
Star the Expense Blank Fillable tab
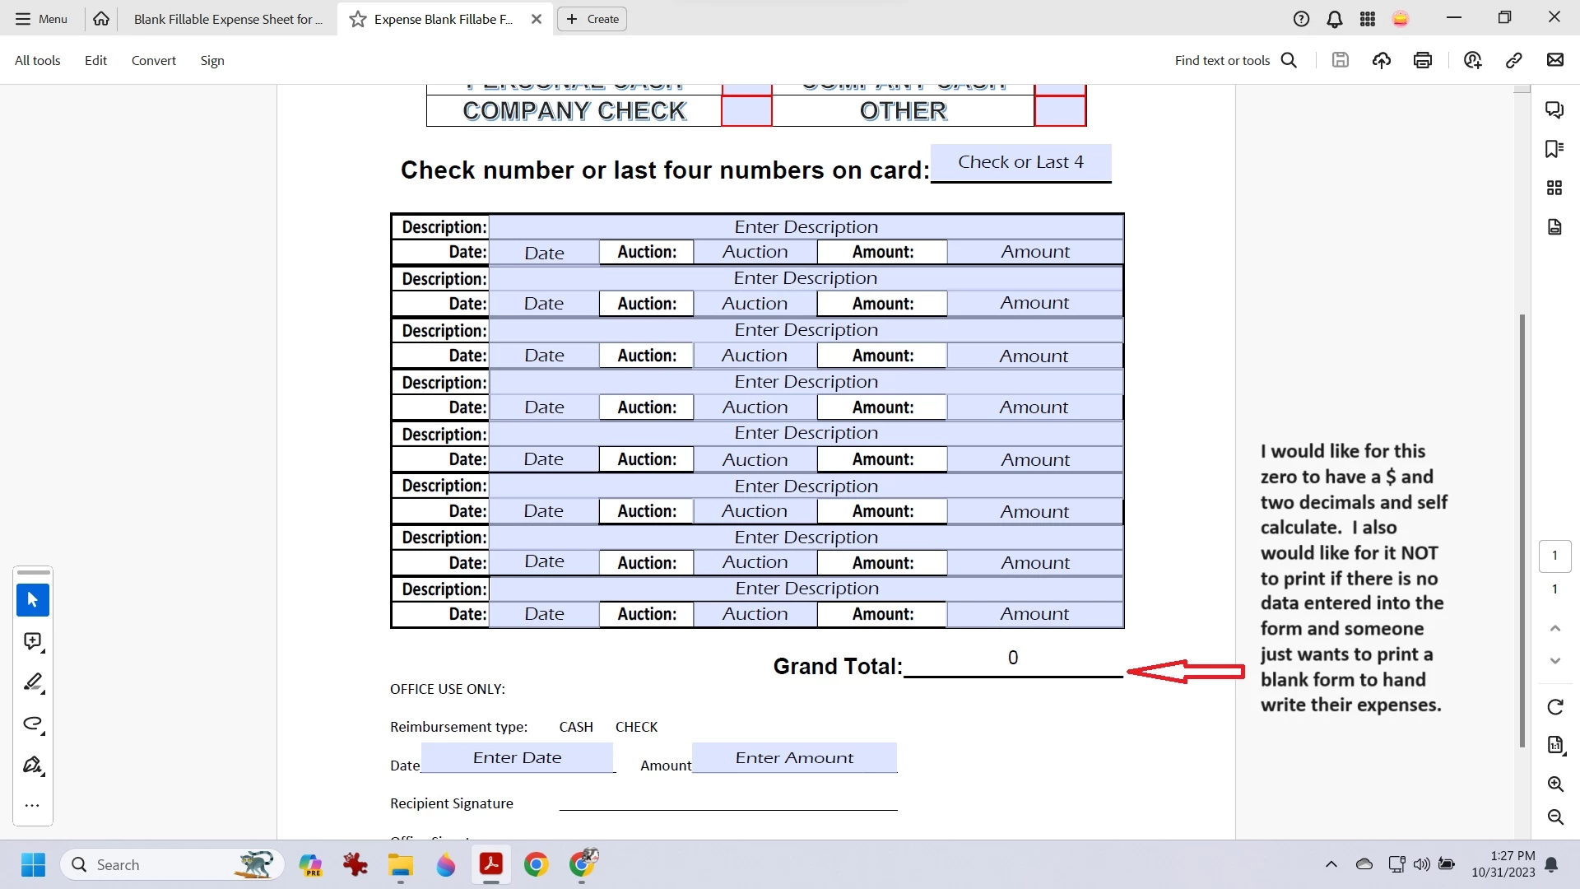point(358,19)
